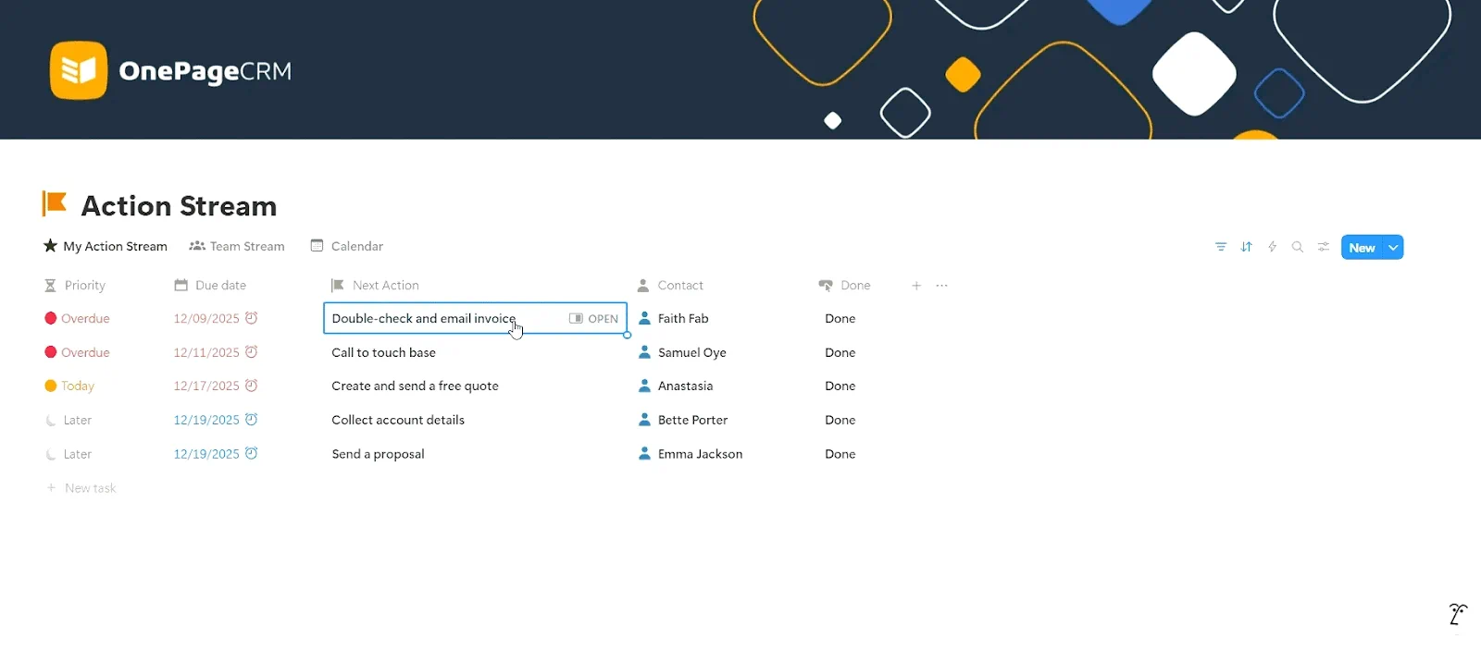Screen dimensions: 1481x662
Task: Mark Emma Jackson row as Done
Action: [x=840, y=454]
